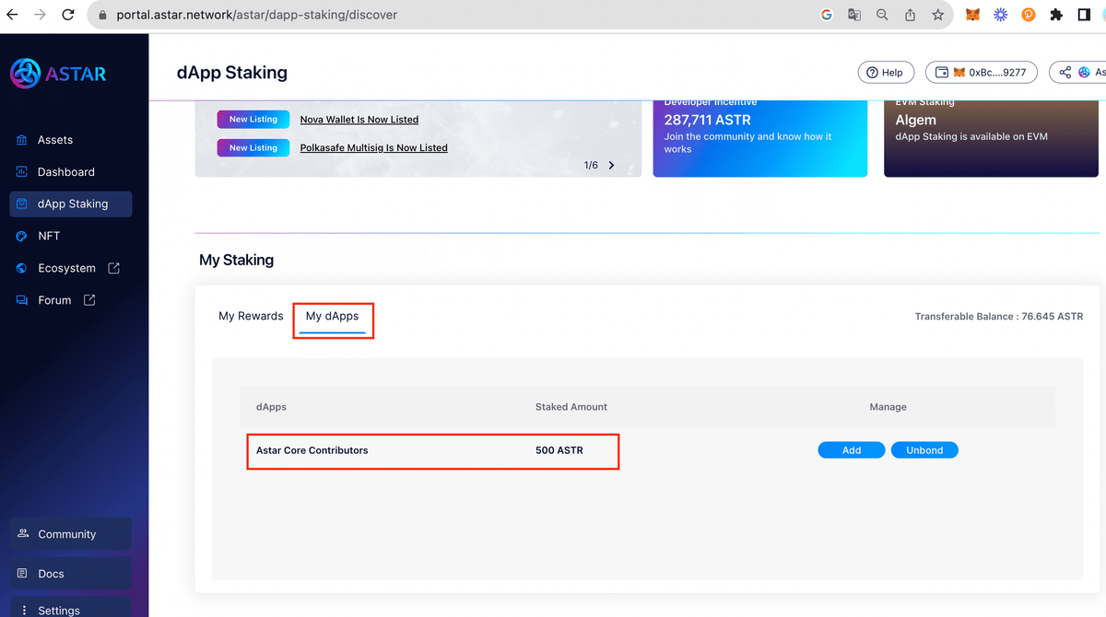Click the Astar logo in sidebar
The image size is (1106, 617).
coord(58,73)
